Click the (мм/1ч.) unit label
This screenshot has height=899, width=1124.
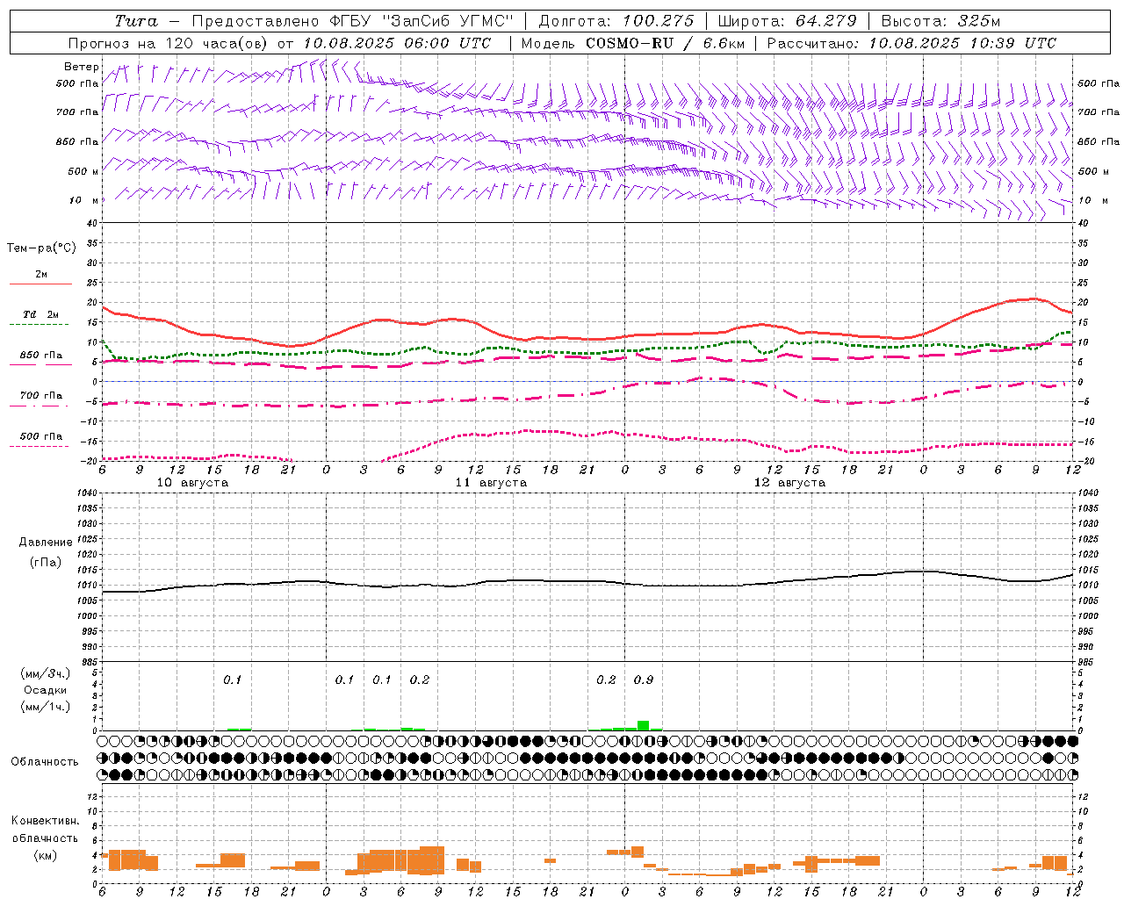[44, 707]
